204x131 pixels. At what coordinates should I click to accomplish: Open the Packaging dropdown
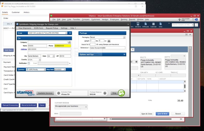click(x=124, y=37)
